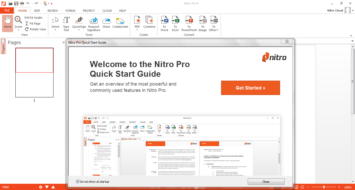The image size is (355, 190).
Task: Click the zoom slider handle in status bar
Action: (x=324, y=187)
